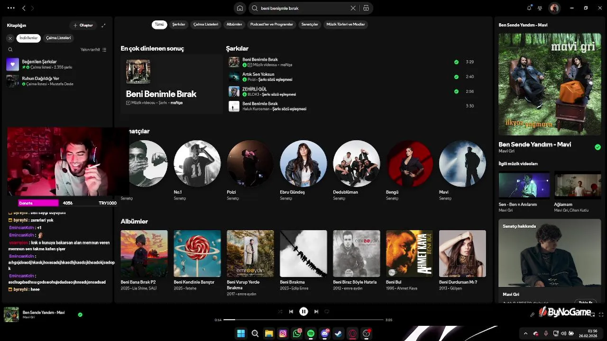Viewport: 607px width, 341px height.
Task: Open the friend activity icon
Action: click(x=540, y=8)
